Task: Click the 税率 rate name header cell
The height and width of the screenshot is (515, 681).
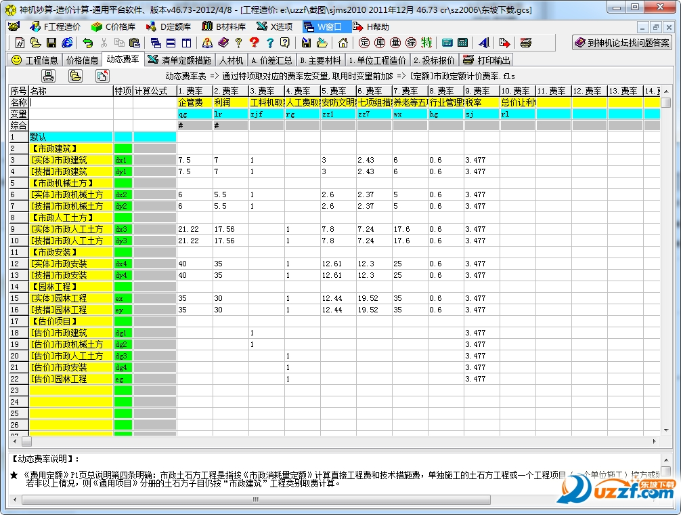Action: pos(482,102)
